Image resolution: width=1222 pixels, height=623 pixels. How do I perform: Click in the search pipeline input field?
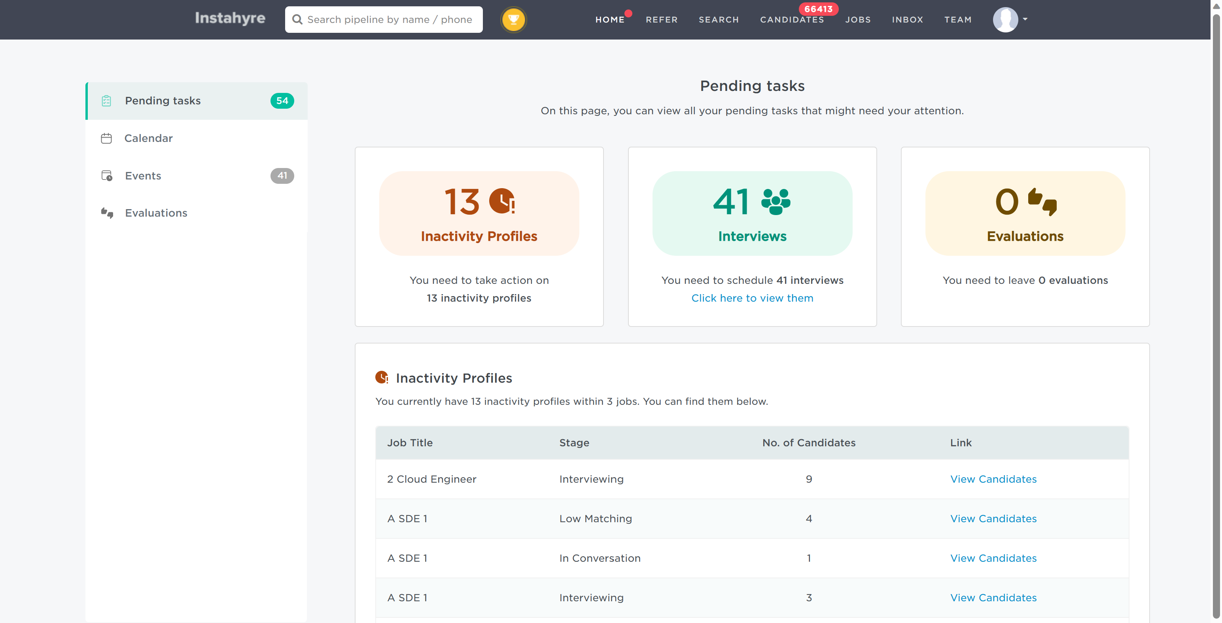[x=389, y=19]
